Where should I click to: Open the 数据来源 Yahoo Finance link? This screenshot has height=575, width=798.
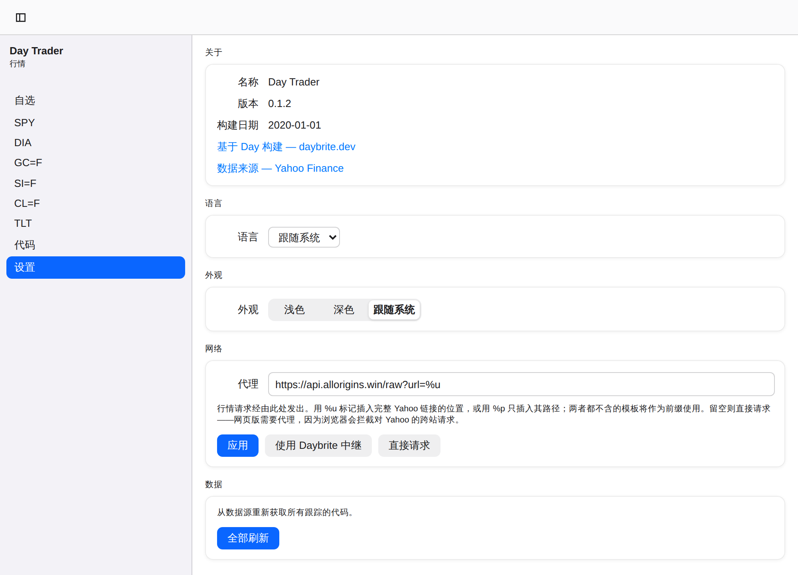[x=280, y=168]
